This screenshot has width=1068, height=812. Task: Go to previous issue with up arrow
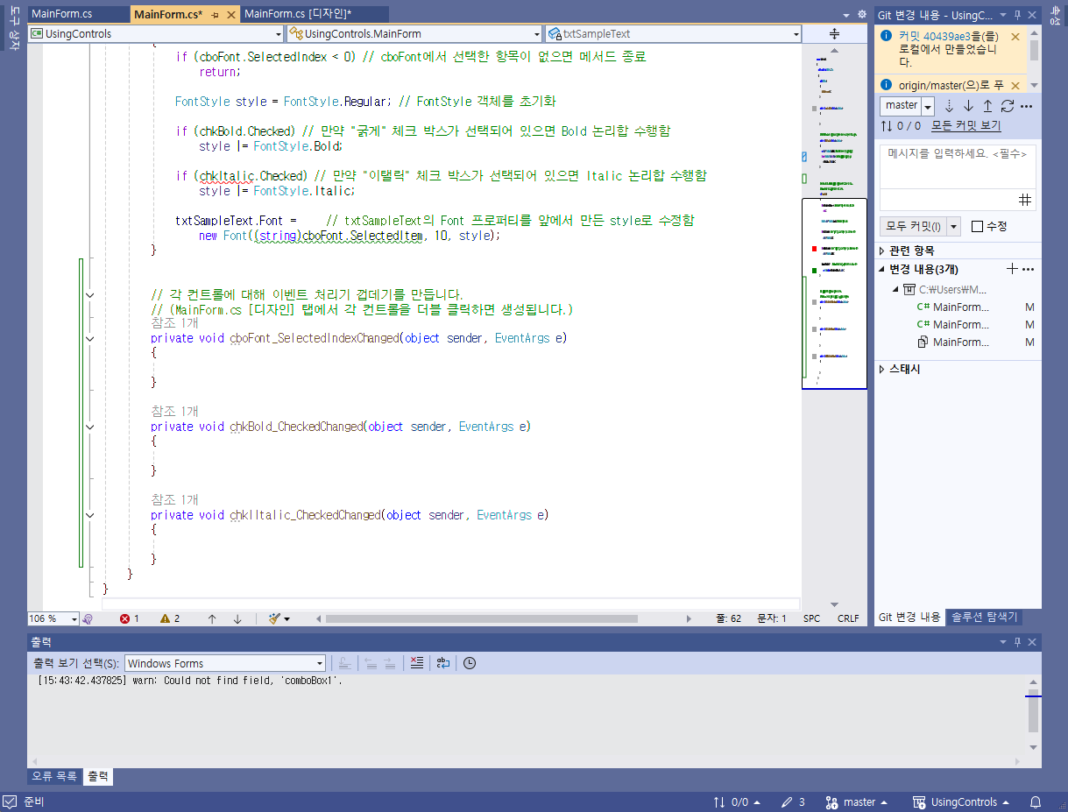(x=212, y=618)
